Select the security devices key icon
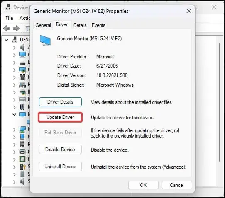The width and height of the screenshot is (225, 198). tap(23, 167)
